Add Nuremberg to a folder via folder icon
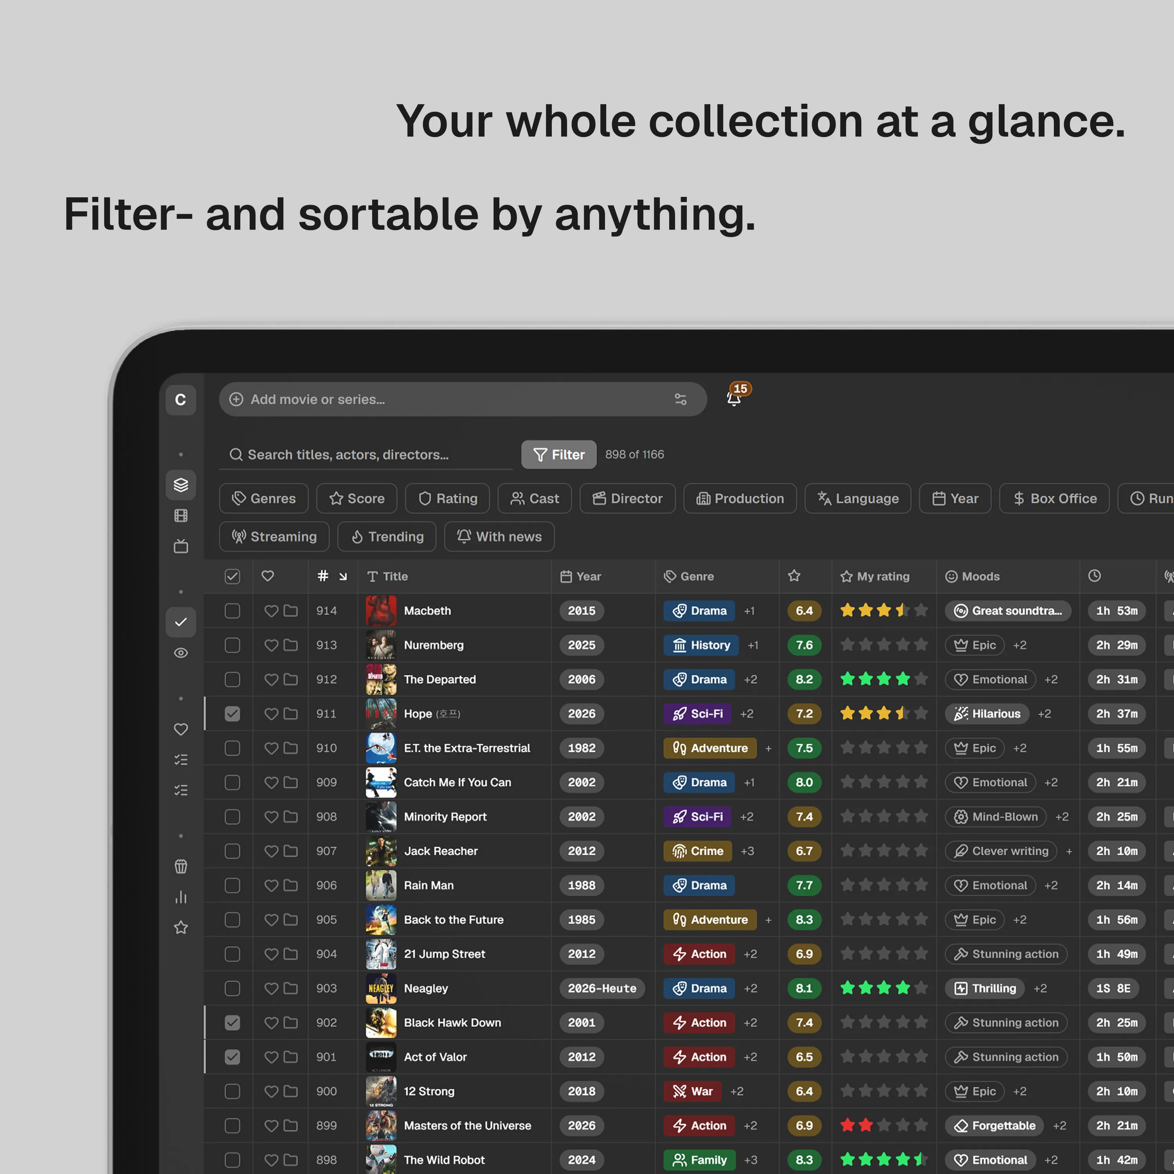 pos(291,645)
